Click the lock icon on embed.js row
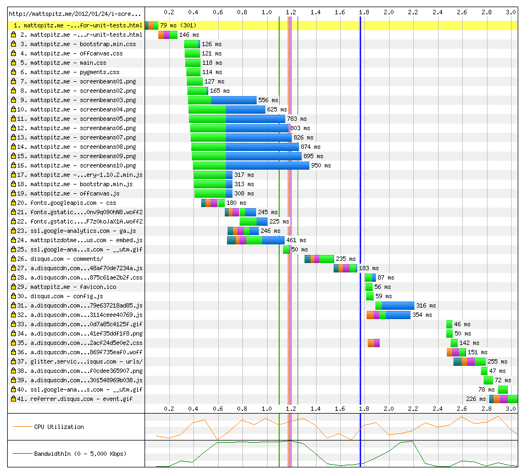Image resolution: width=521 pixels, height=474 pixels. [15, 240]
